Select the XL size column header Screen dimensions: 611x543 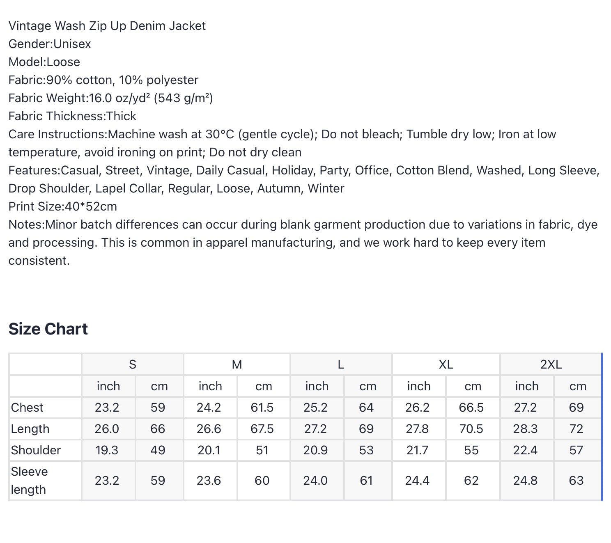(446, 364)
